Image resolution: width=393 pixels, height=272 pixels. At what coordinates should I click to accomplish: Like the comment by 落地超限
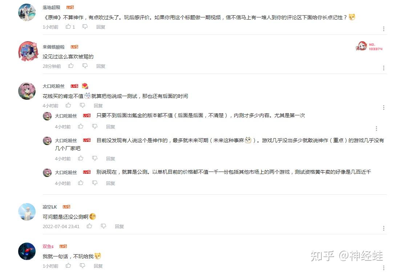(68, 26)
